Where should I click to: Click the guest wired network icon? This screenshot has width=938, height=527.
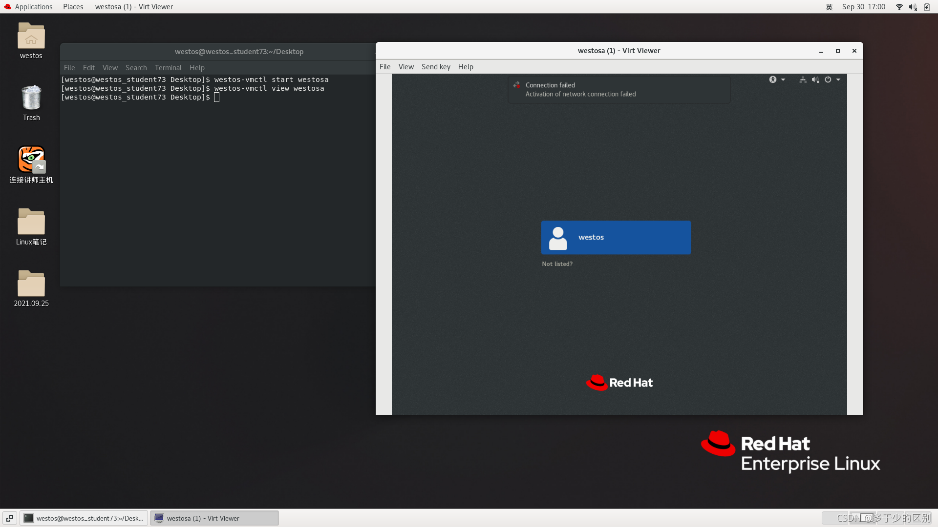pyautogui.click(x=803, y=80)
